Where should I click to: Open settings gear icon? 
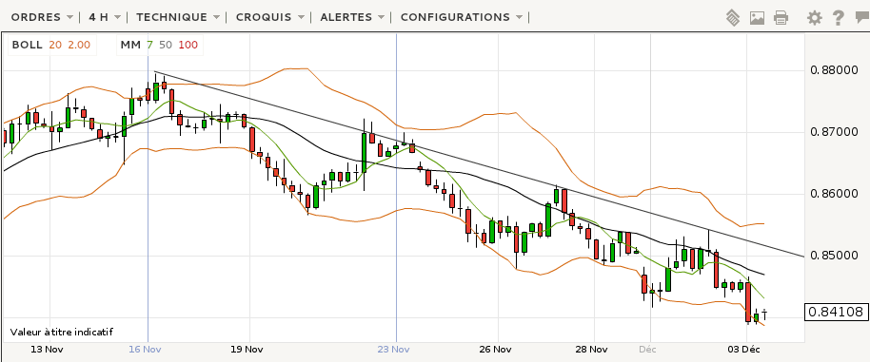click(814, 18)
